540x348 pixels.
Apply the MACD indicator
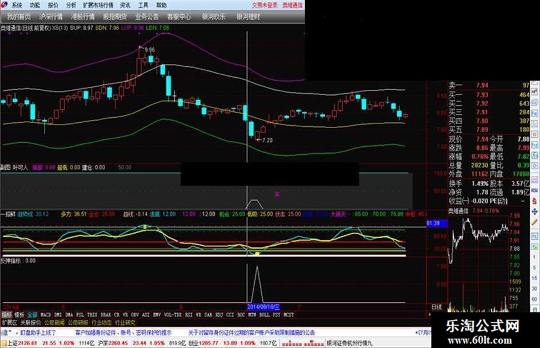pos(46,315)
